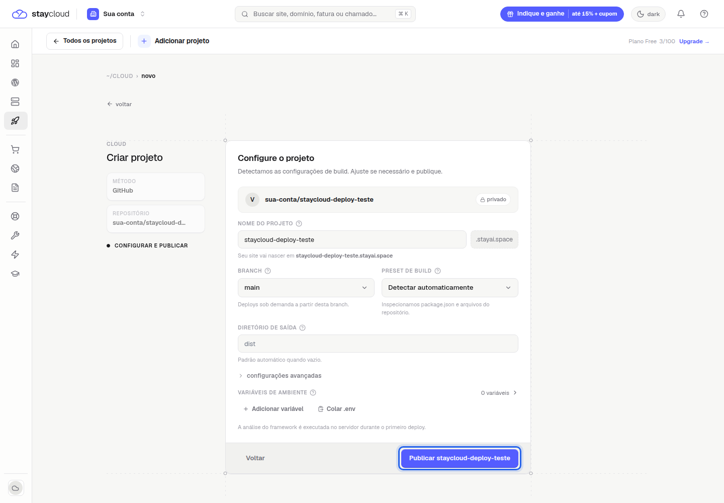Open the home icon in sidebar
The height and width of the screenshot is (503, 724).
pyautogui.click(x=15, y=44)
